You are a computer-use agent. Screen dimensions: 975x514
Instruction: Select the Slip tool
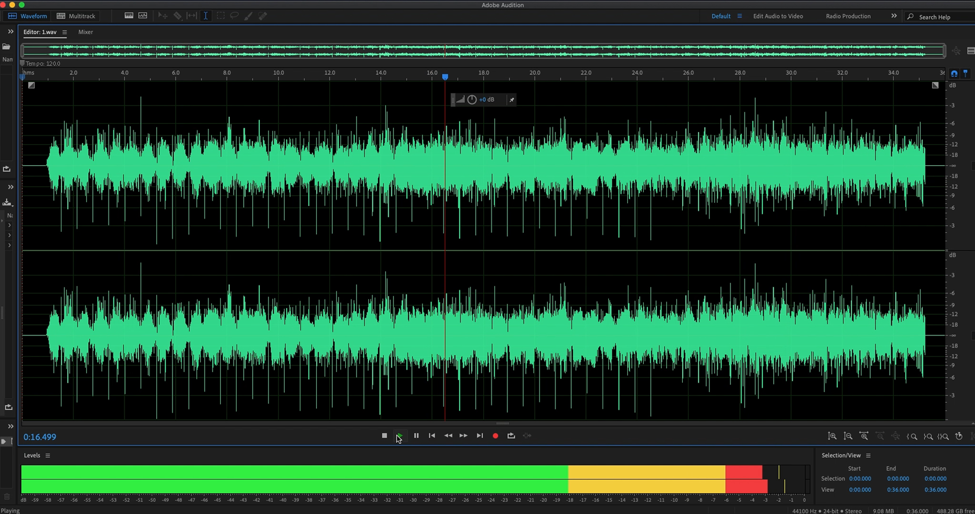pyautogui.click(x=191, y=16)
